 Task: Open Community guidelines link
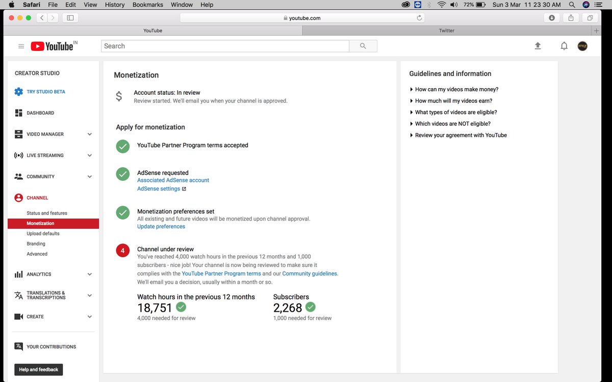(310, 274)
